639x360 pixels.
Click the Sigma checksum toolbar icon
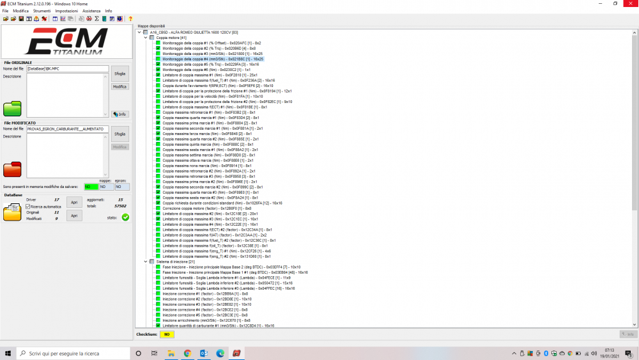coord(96,19)
